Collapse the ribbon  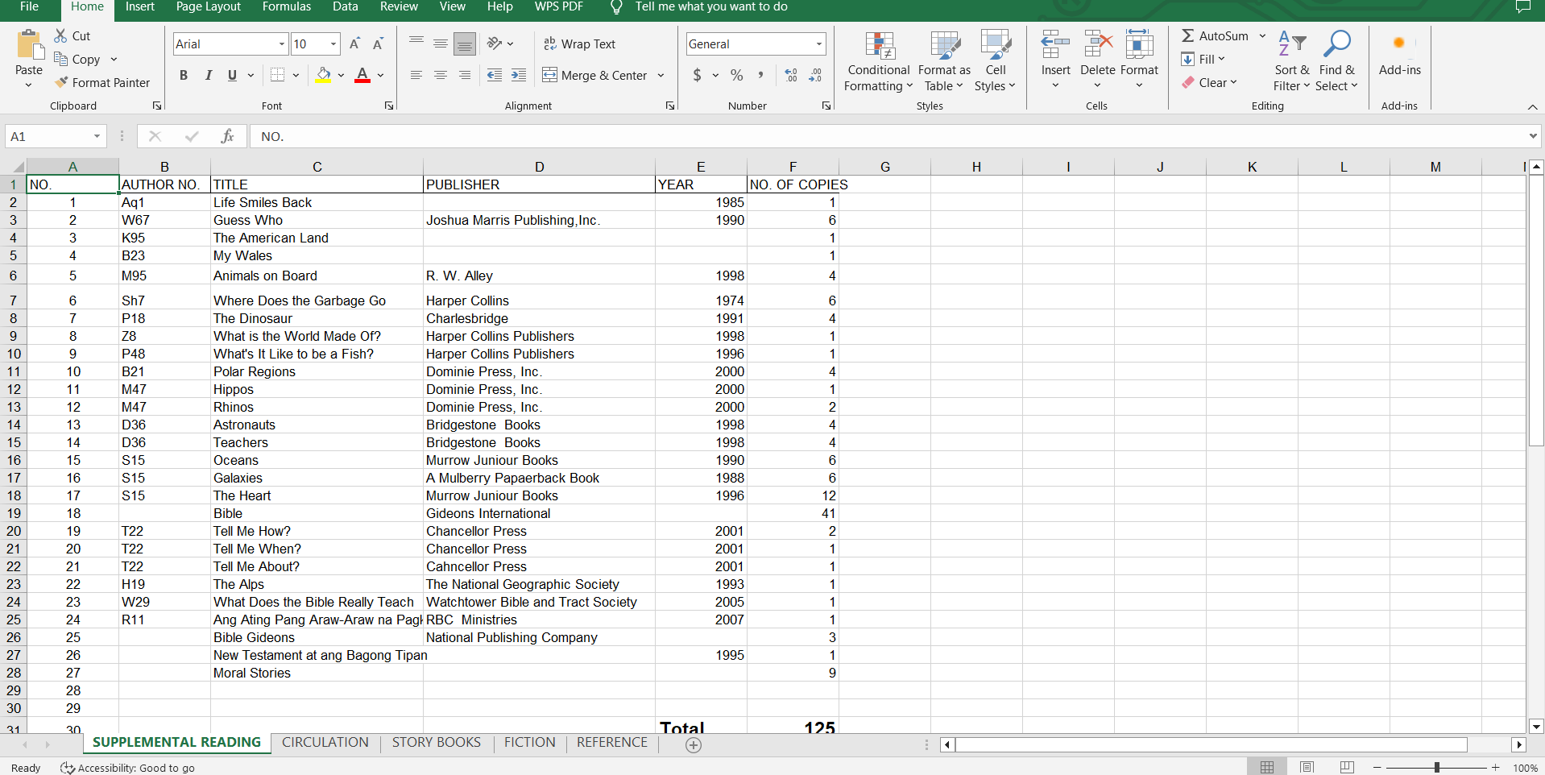pyautogui.click(x=1532, y=106)
